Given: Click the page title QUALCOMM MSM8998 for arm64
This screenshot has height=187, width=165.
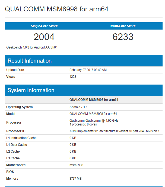Looking at the screenshot, I should (x=57, y=9).
